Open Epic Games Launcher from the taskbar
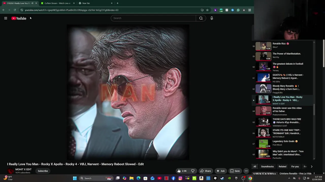The width and height of the screenshot is (325, 182). 236,178
